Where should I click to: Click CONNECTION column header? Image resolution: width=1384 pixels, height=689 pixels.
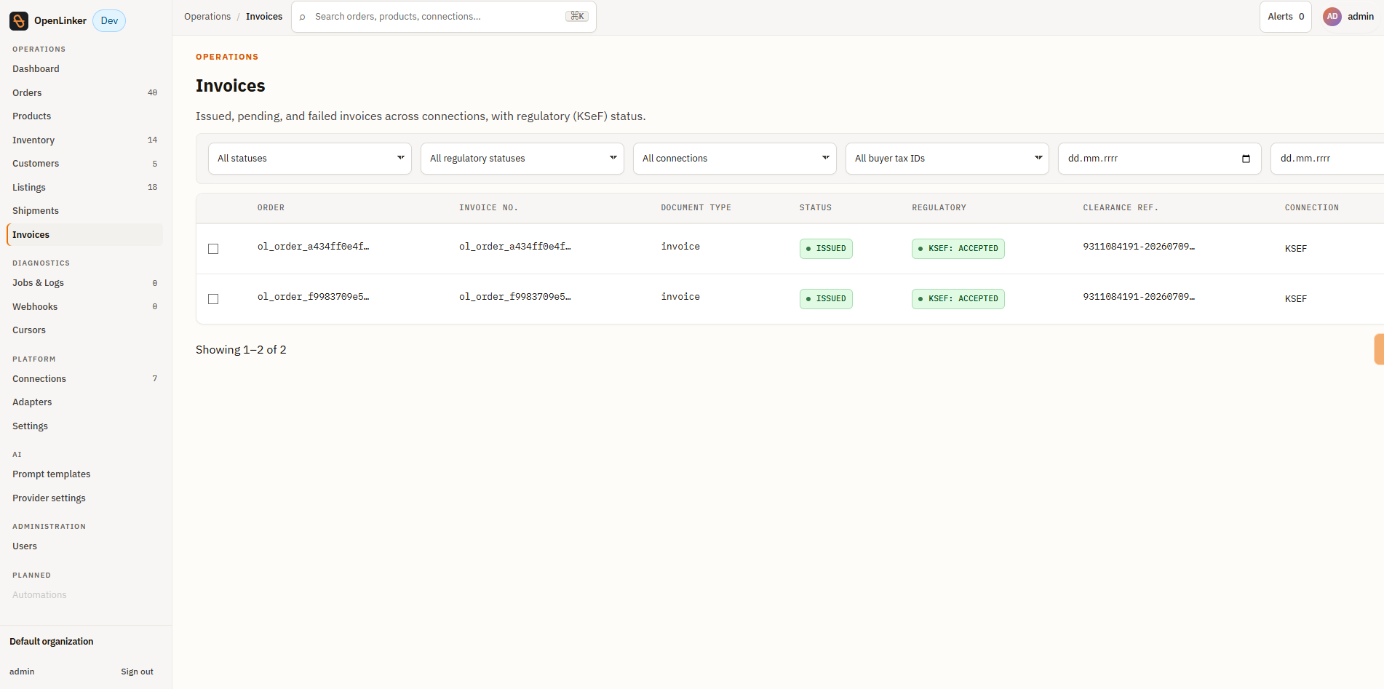click(x=1311, y=208)
